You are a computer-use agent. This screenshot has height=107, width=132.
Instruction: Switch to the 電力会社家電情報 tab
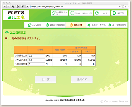click(x=55, y=25)
